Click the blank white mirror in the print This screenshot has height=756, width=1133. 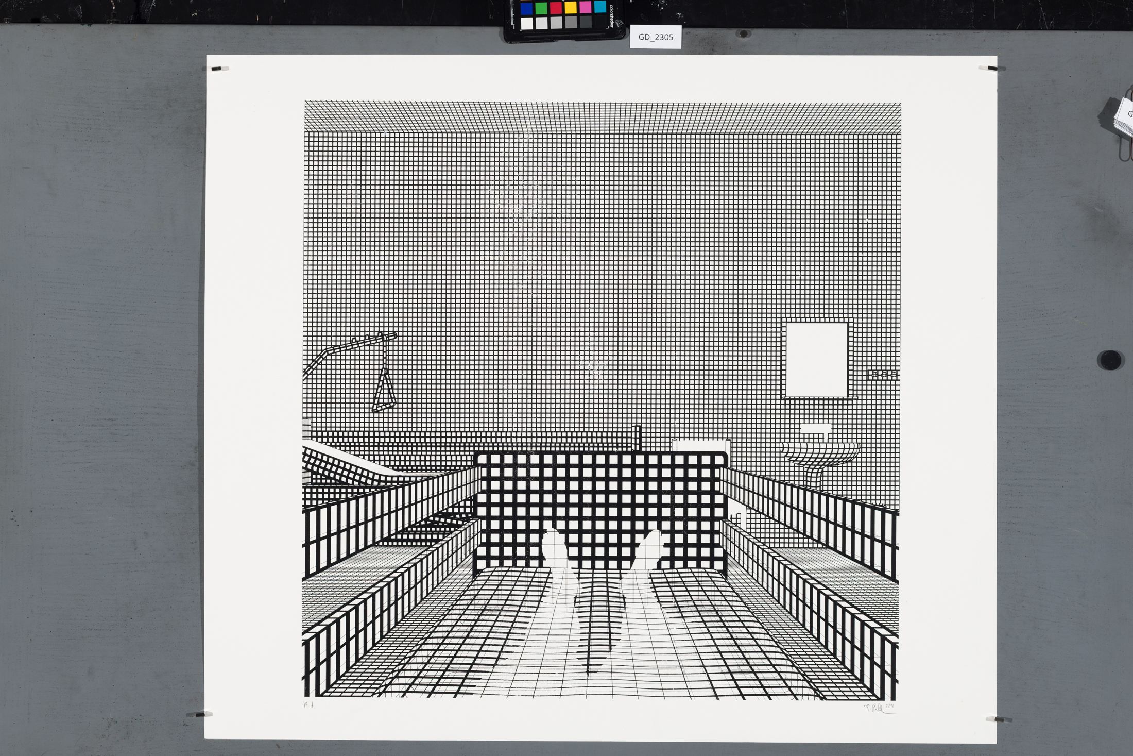pyautogui.click(x=816, y=360)
